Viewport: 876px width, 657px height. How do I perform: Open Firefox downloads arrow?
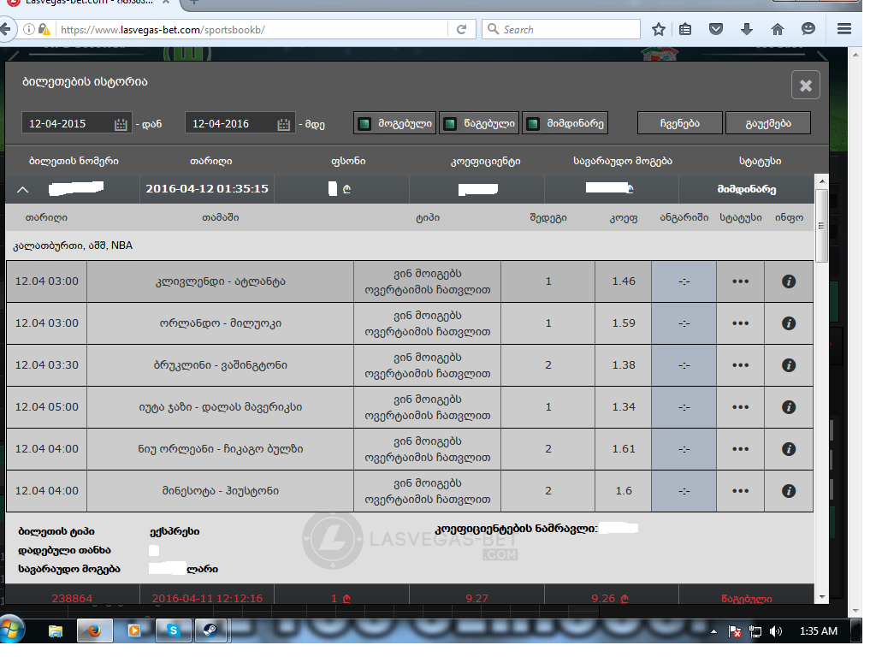[x=746, y=29]
